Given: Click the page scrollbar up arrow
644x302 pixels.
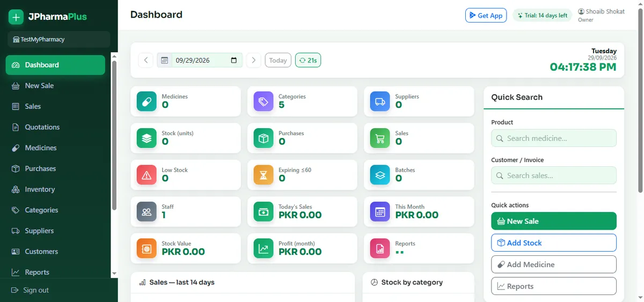Looking at the screenshot, I should [x=640, y=4].
